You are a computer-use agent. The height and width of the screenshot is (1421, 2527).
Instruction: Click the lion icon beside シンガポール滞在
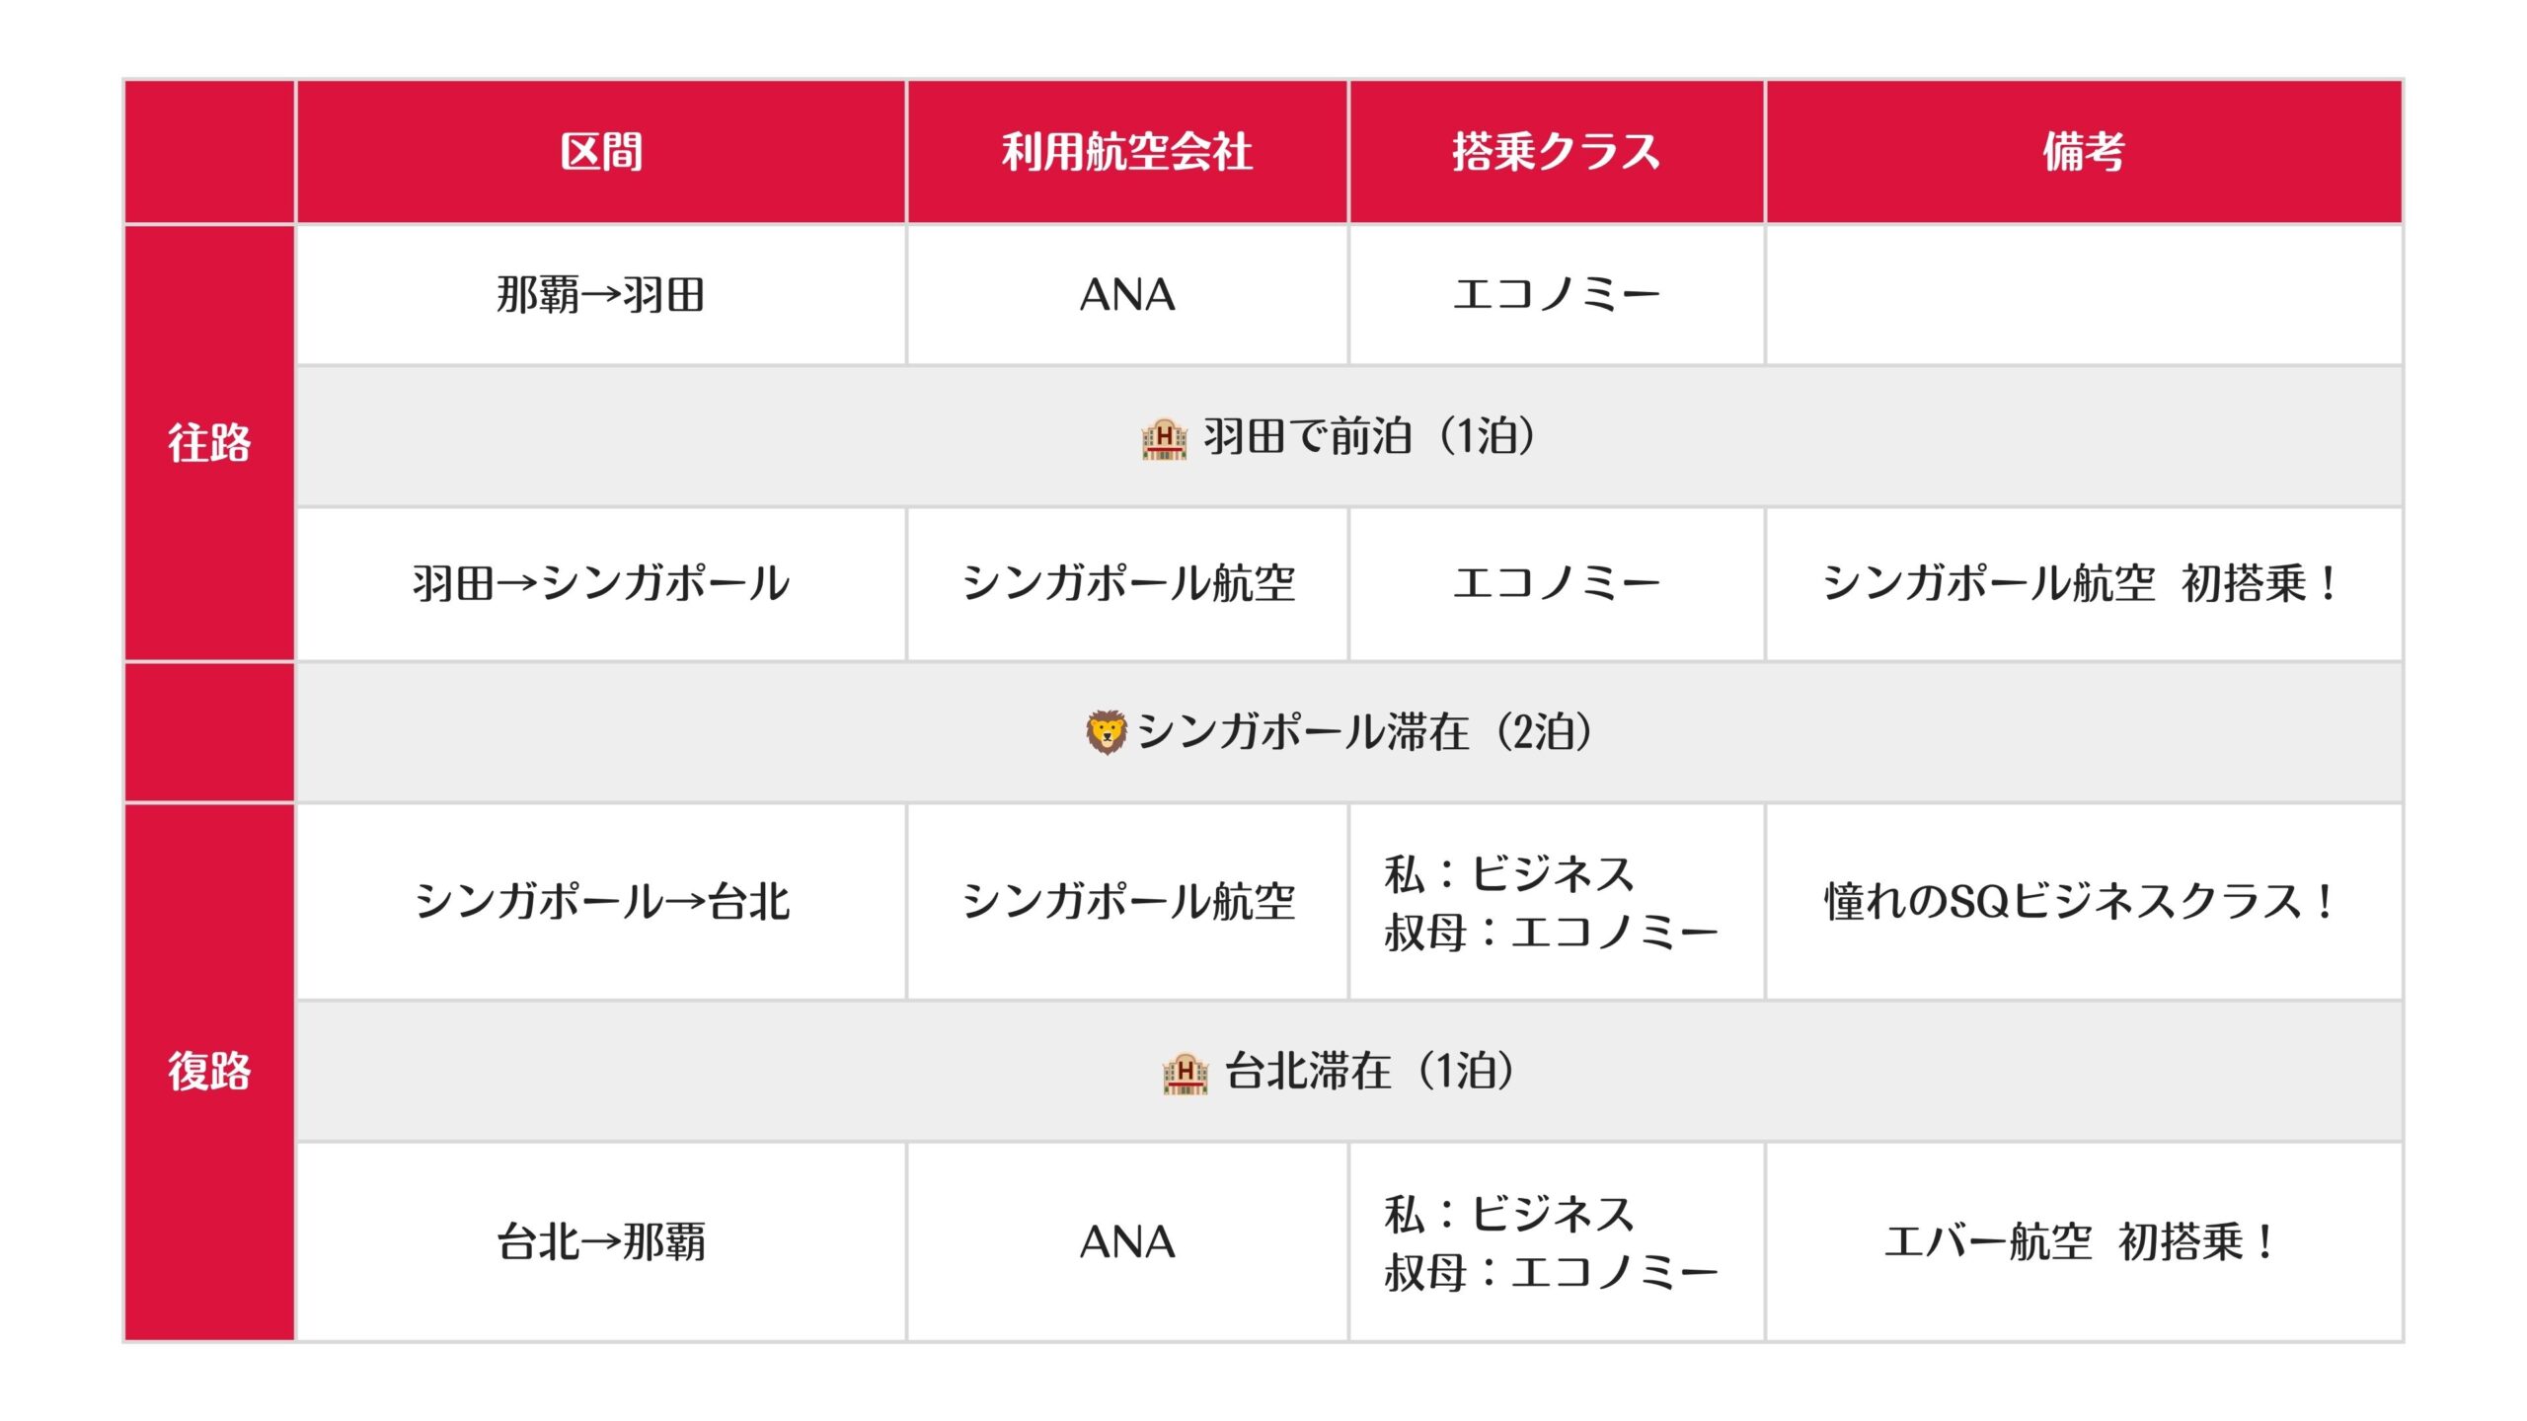tap(1106, 732)
